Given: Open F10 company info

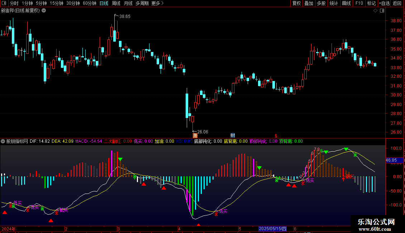Looking at the screenshot, I should pyautogui.click(x=359, y=3).
